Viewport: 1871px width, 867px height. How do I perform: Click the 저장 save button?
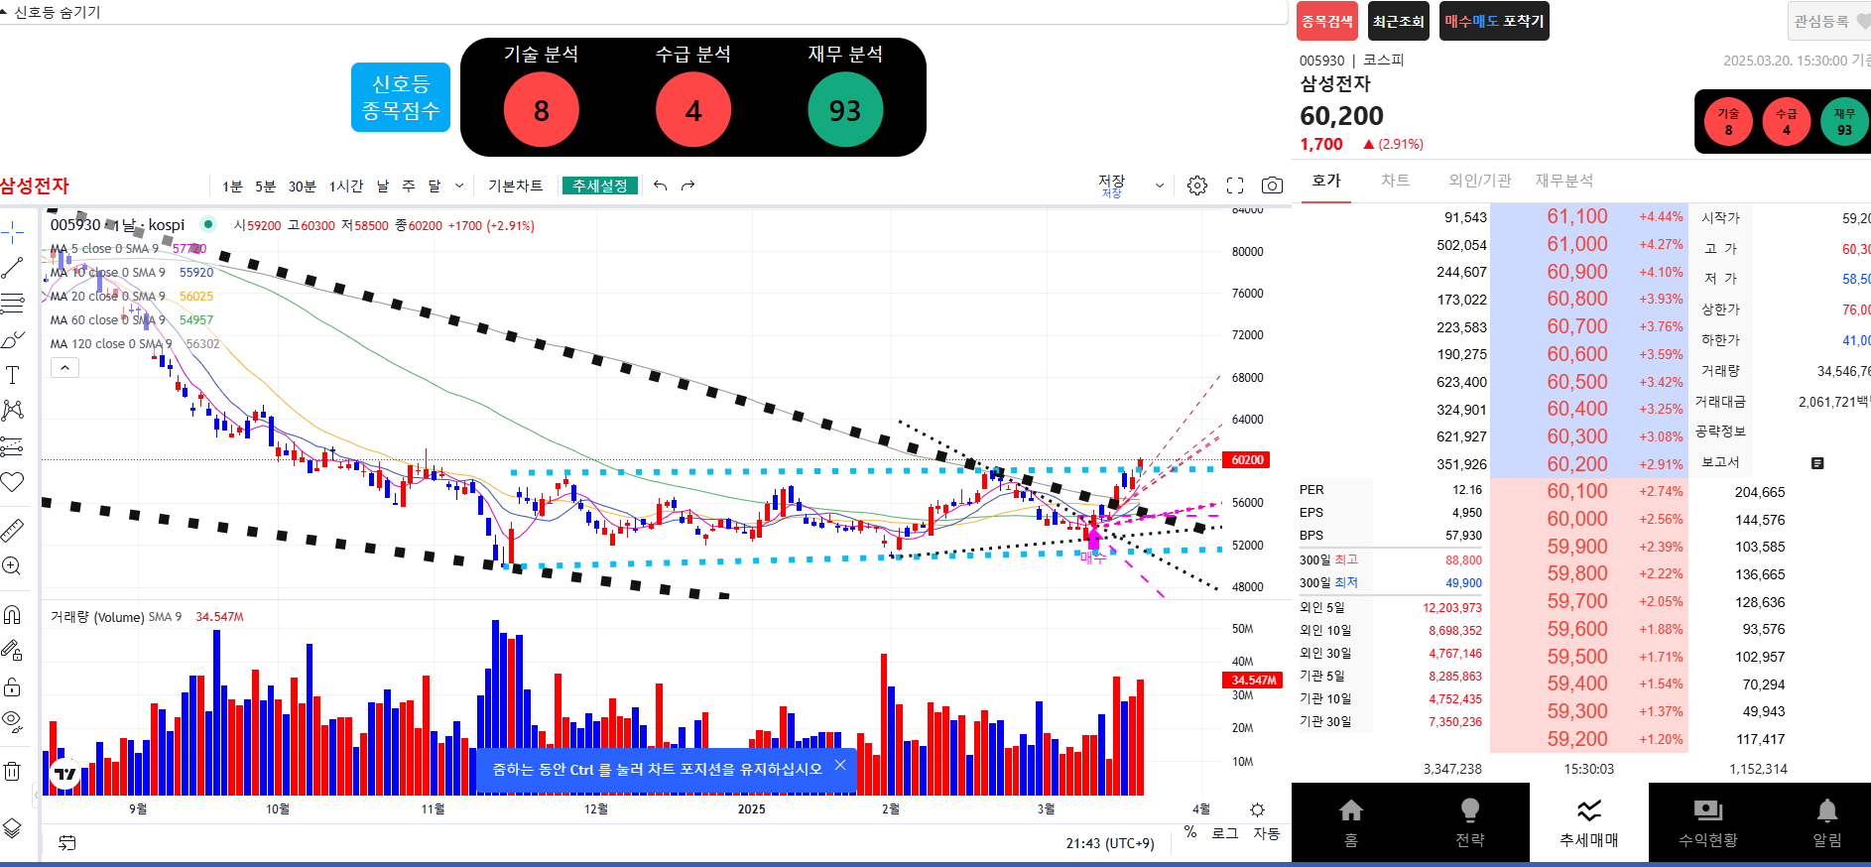click(1112, 186)
